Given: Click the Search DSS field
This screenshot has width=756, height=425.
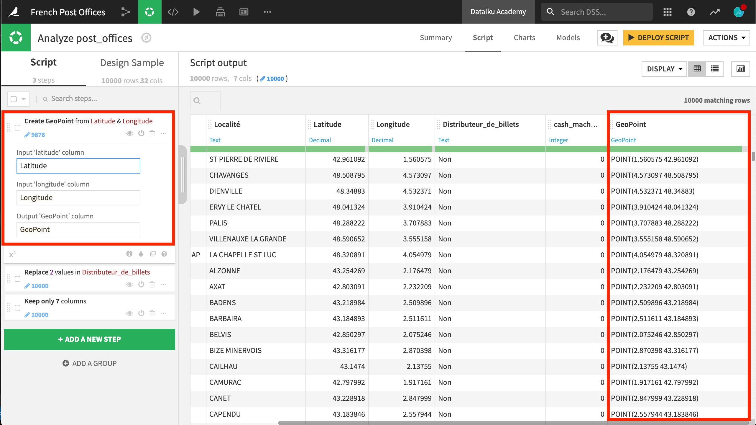Looking at the screenshot, I should coord(597,12).
